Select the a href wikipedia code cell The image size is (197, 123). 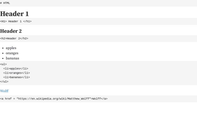tap(98, 99)
